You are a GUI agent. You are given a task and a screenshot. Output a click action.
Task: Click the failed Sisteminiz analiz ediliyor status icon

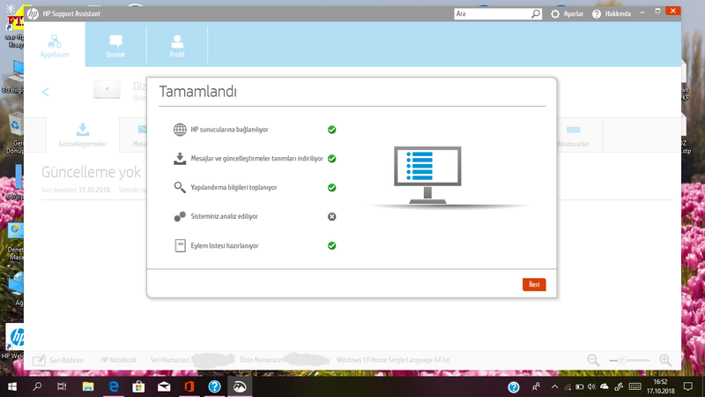click(x=332, y=216)
